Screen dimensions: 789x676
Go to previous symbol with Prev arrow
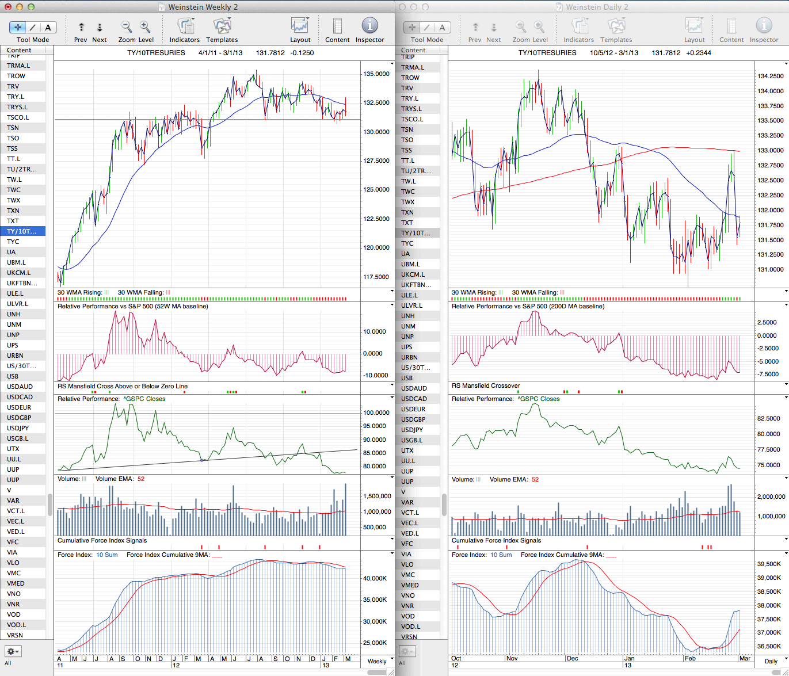point(81,27)
